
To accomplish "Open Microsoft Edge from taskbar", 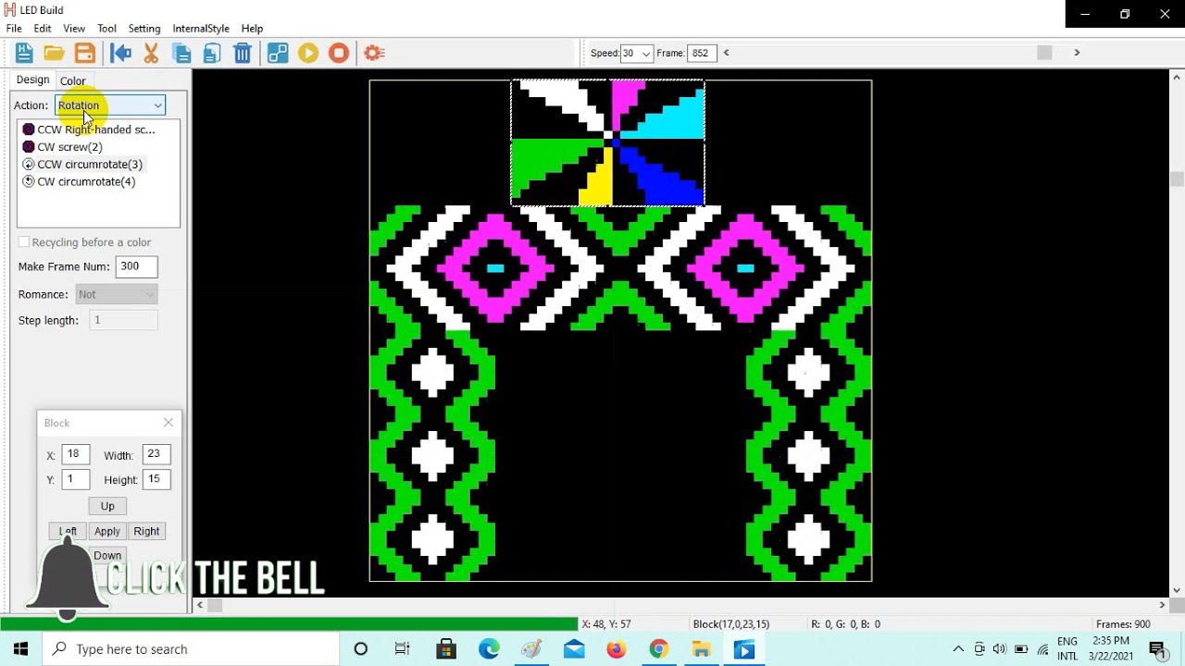I will click(x=489, y=649).
